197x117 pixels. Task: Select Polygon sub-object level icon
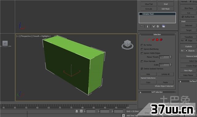[x=157, y=40]
